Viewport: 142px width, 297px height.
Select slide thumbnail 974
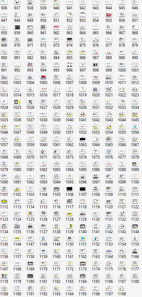click(x=69, y=39)
